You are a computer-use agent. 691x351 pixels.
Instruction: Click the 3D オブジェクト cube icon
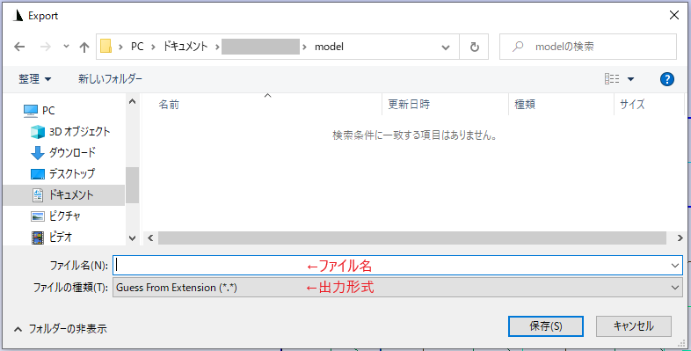[x=38, y=132]
